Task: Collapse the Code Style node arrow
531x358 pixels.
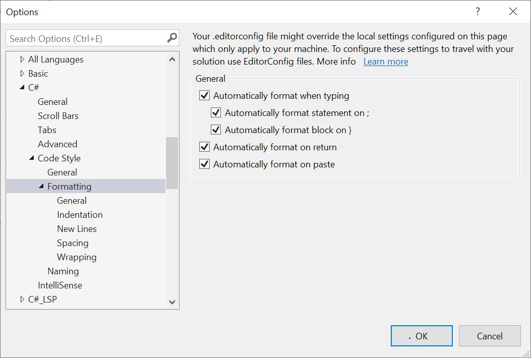Action: 31,158
